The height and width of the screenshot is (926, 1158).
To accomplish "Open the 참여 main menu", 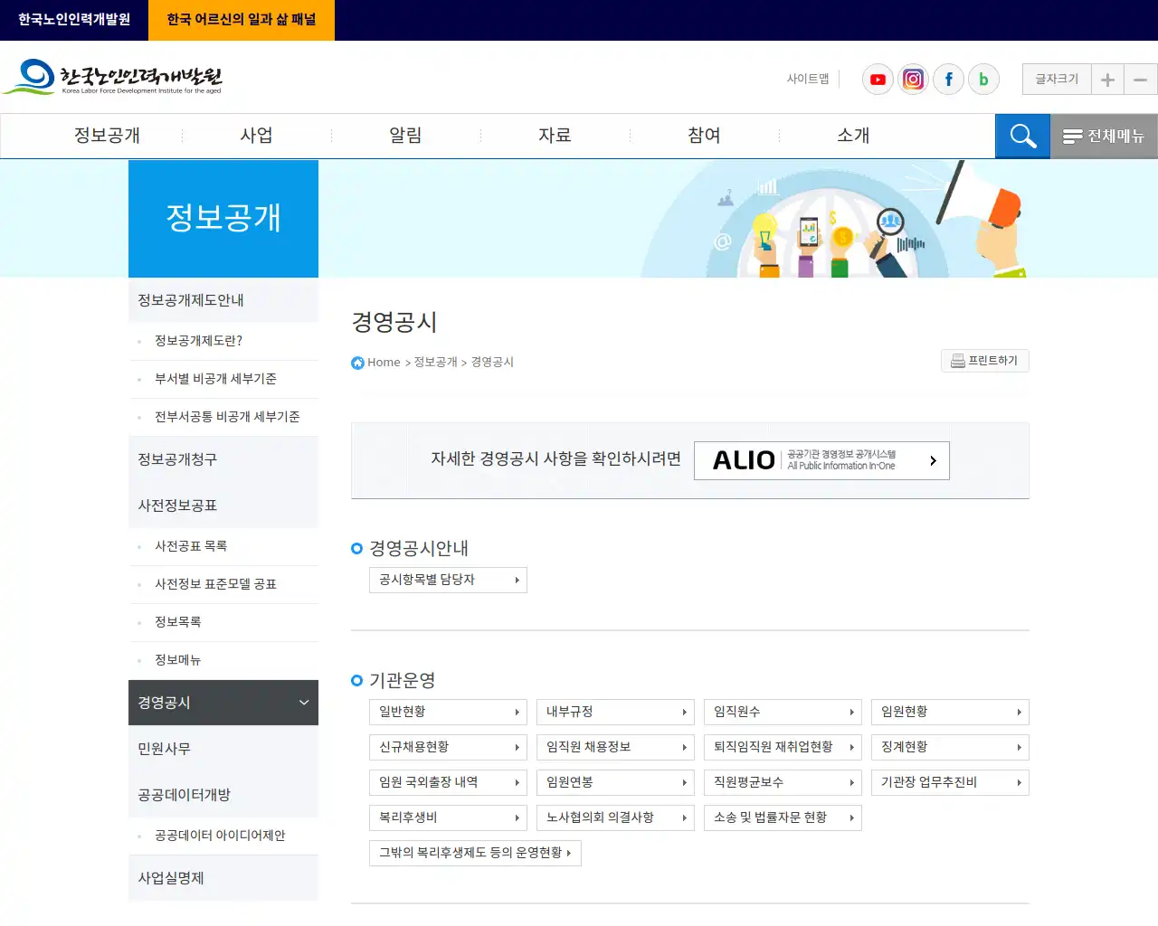I will [x=704, y=136].
